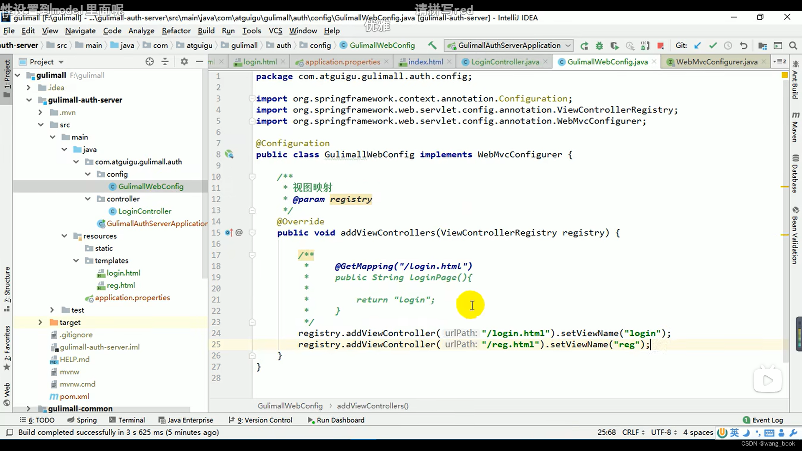Click the Build project hammer icon
The image size is (802, 451).
[x=432, y=45]
